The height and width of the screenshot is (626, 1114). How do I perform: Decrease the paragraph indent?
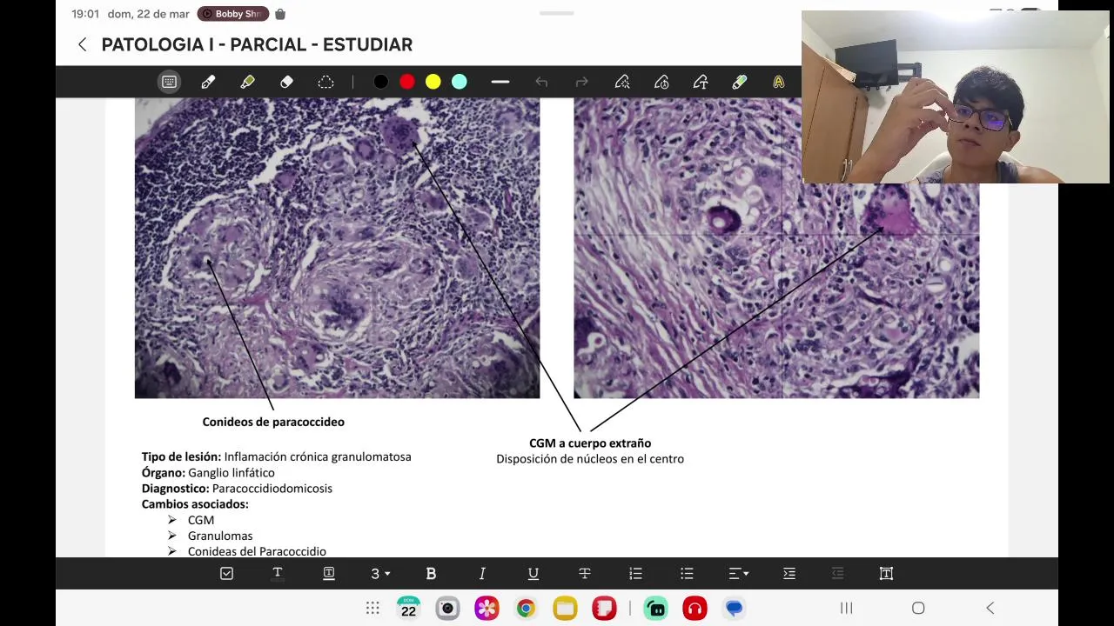point(837,573)
